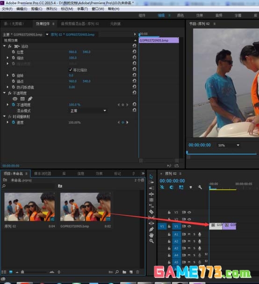Add a marker in the timeline
The width and height of the screenshot is (259, 284).
point(190,187)
